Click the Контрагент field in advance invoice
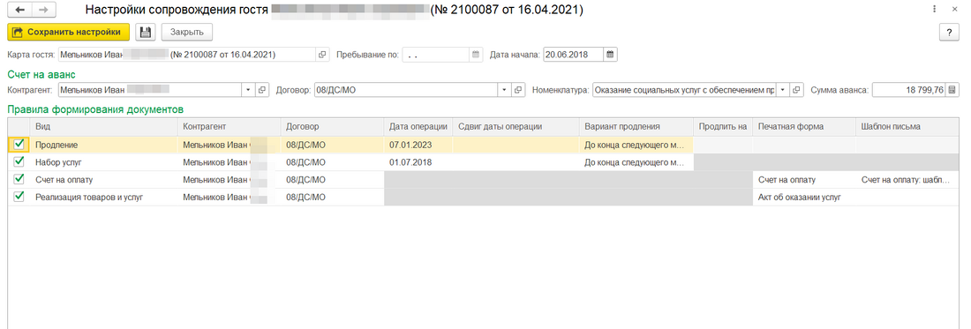 pyautogui.click(x=150, y=90)
